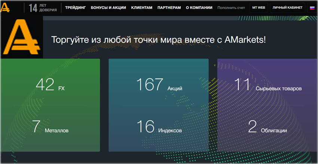Select the 16 Индексов tile
This screenshot has width=318, height=164.
point(159,127)
